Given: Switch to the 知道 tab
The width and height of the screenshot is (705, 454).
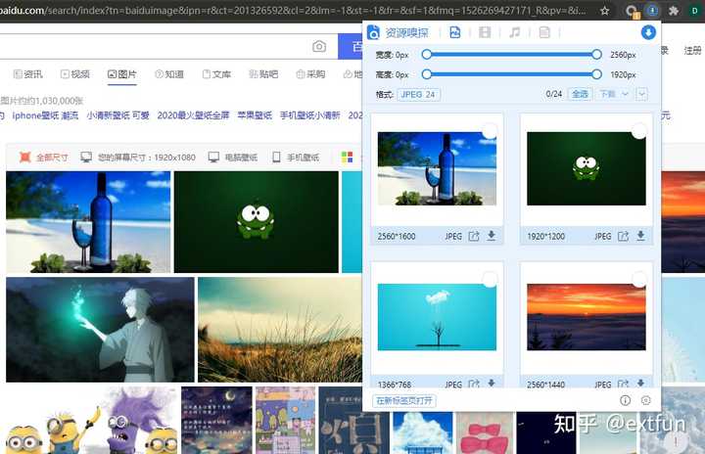Looking at the screenshot, I should click(x=169, y=74).
